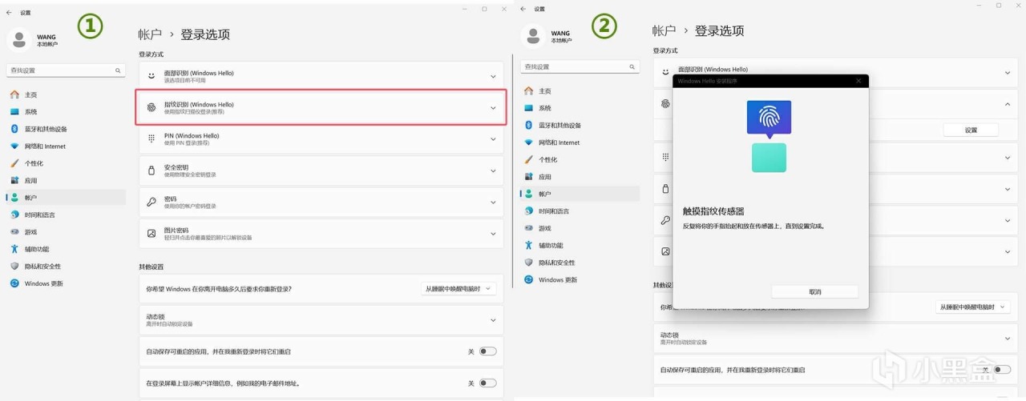Toggle 自动保存可重启的应用 switch in right window
Screen dimensions: 1026x401
(x=1002, y=370)
